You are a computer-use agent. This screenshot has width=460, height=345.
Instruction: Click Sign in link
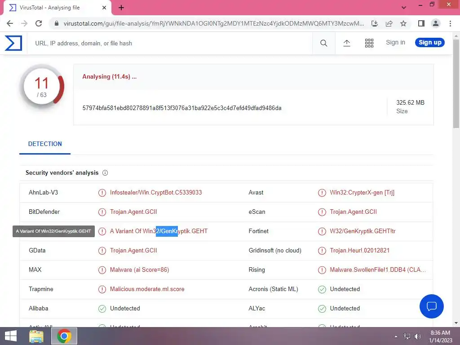click(395, 42)
